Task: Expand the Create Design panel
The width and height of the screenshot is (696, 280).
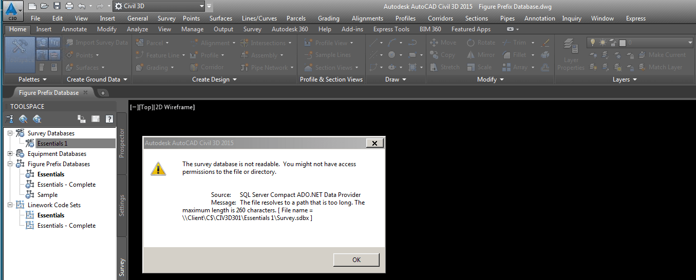Action: tap(214, 79)
